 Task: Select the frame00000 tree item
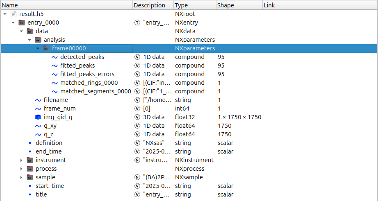tap(69, 48)
